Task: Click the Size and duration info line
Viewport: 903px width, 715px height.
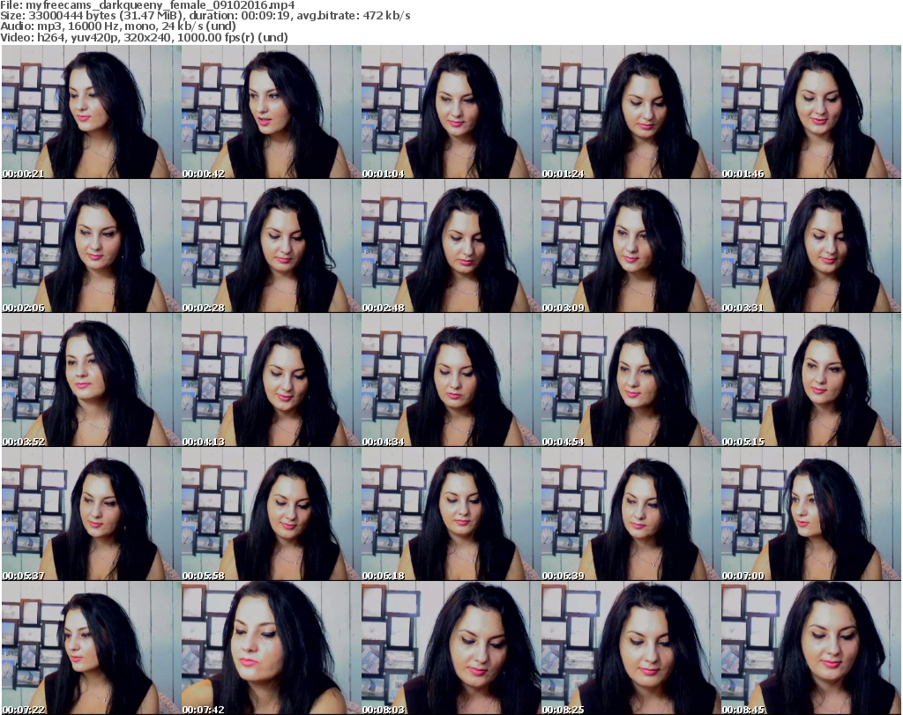Action: tap(205, 16)
